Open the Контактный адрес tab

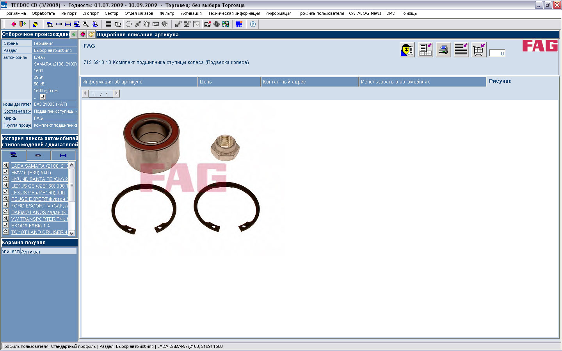click(x=310, y=82)
